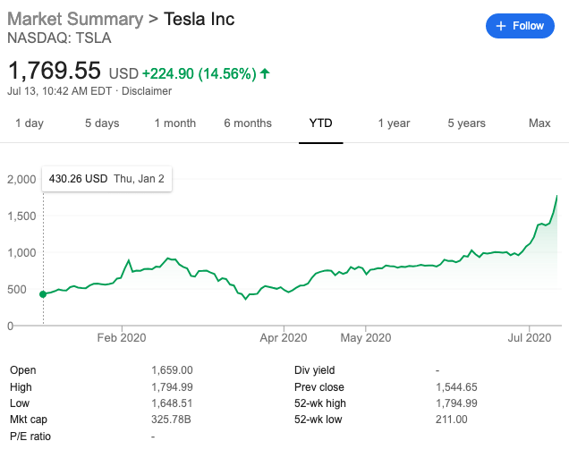Select the YTD tab
569x458 pixels.
point(320,123)
